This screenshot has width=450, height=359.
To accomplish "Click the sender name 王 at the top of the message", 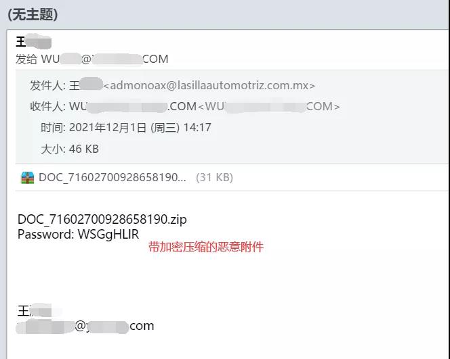I will [x=34, y=42].
